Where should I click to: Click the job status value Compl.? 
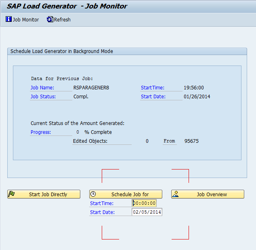click(81, 97)
